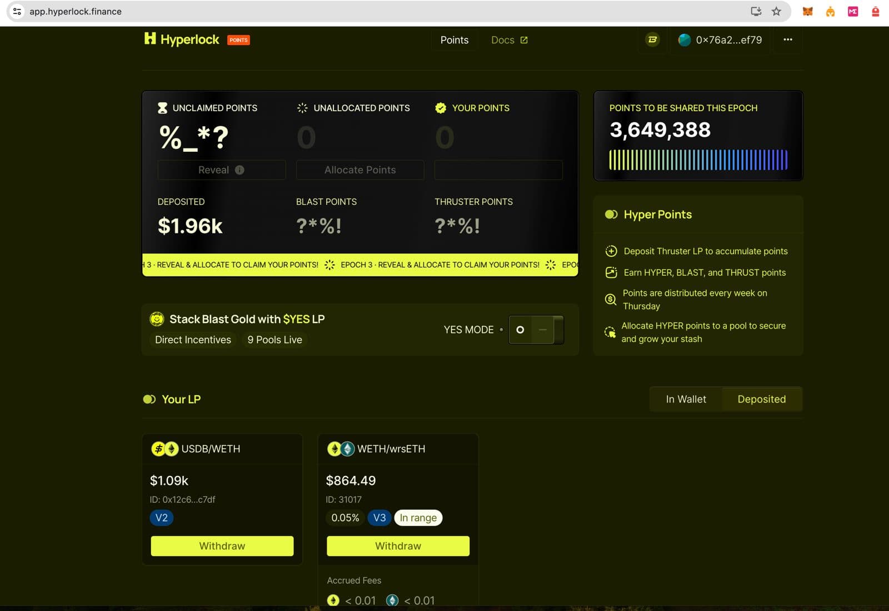Click the Accrued Fees label
The image size is (889, 611).
354,580
